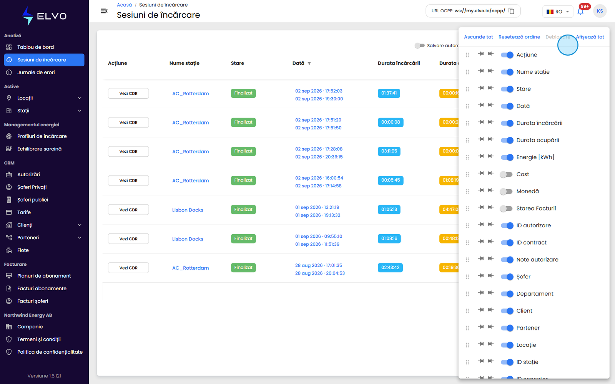Show the Starea Facturii column
Viewport: 615px width, 384px height.
point(506,209)
